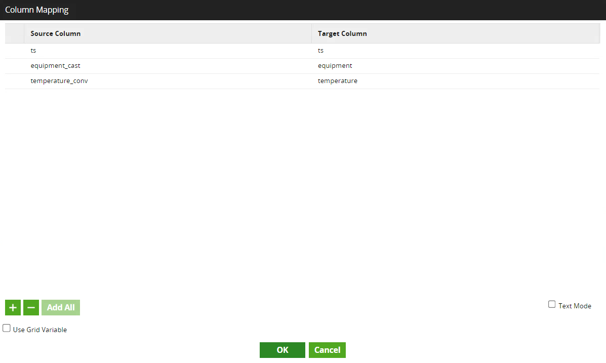Select the temperature target cell
Image resolution: width=606 pixels, height=363 pixels.
point(455,81)
